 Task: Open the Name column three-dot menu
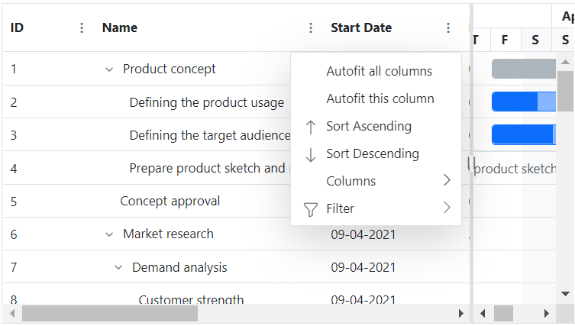310,28
